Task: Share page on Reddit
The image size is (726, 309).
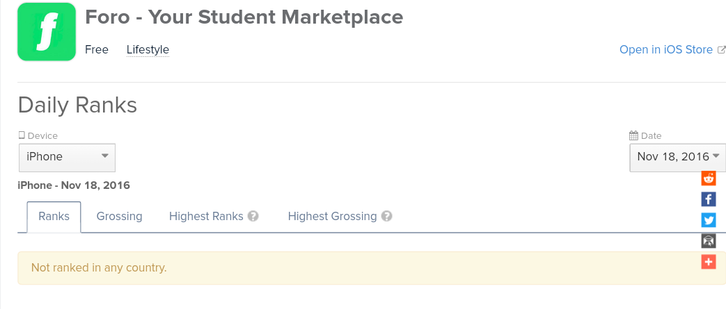Action: pyautogui.click(x=709, y=178)
